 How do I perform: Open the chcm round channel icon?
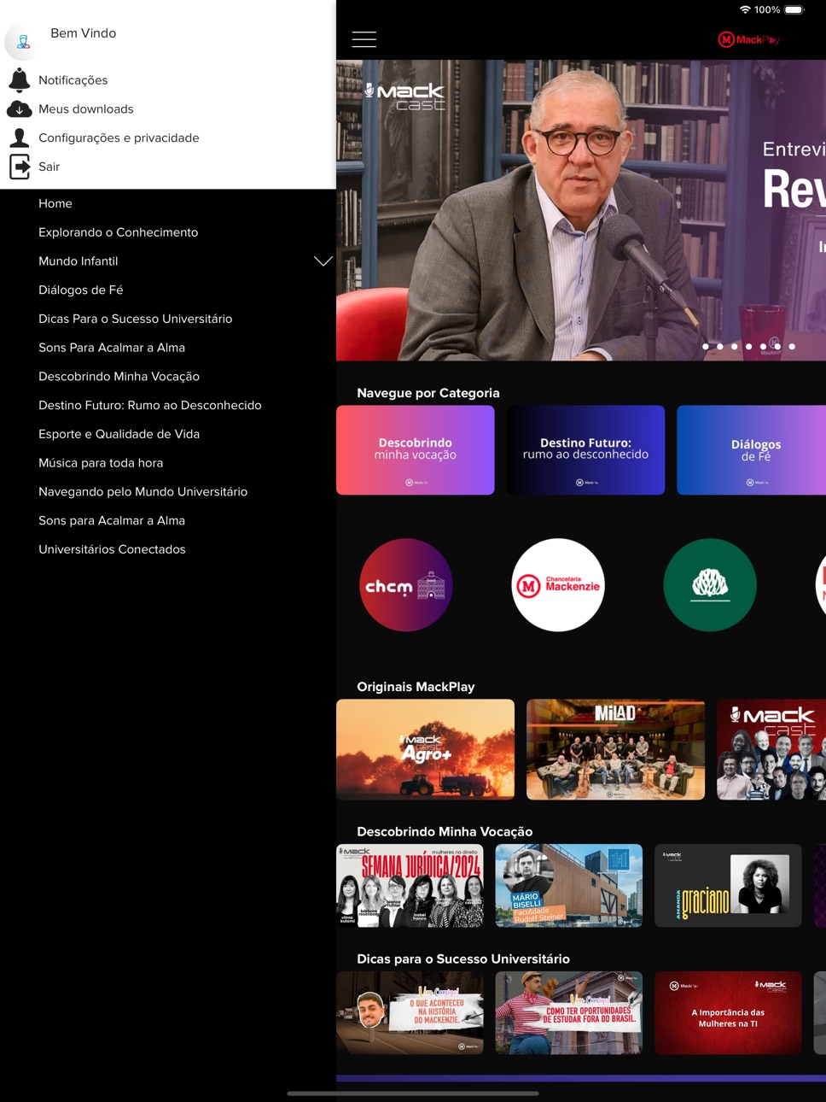406,585
